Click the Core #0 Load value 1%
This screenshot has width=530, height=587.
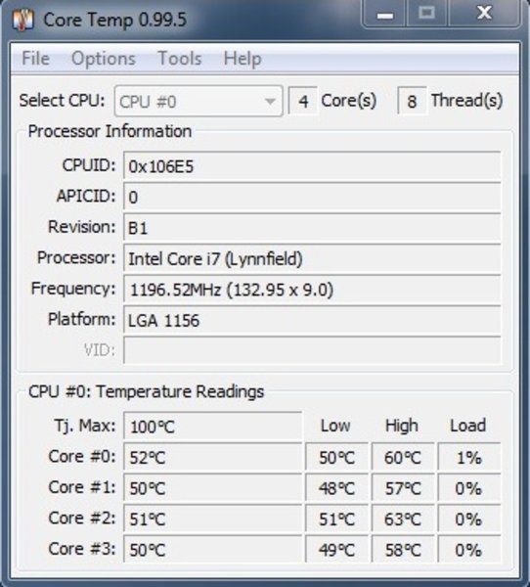pyautogui.click(x=469, y=457)
